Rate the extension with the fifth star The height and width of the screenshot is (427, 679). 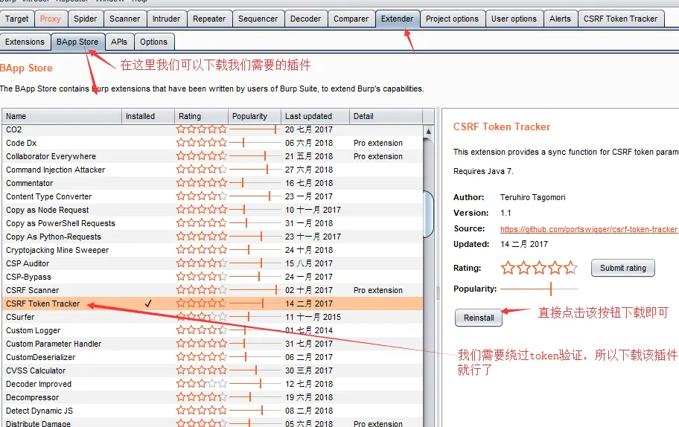point(570,269)
